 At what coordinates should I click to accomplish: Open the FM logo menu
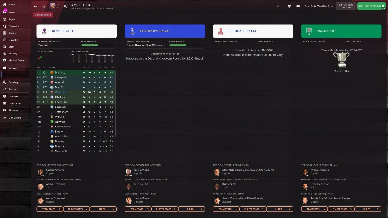(298, 6)
